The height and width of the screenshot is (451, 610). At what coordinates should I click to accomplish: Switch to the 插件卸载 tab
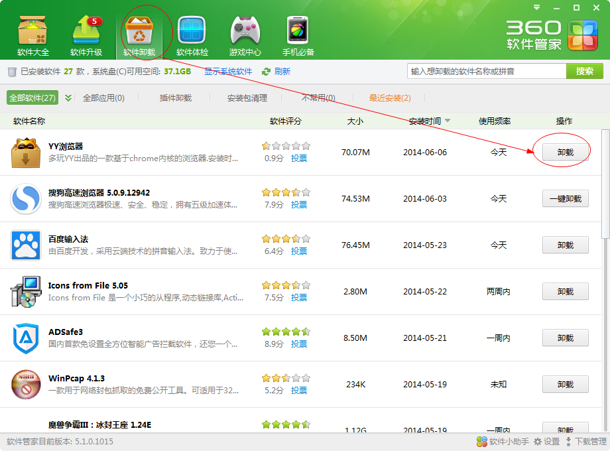click(x=176, y=98)
